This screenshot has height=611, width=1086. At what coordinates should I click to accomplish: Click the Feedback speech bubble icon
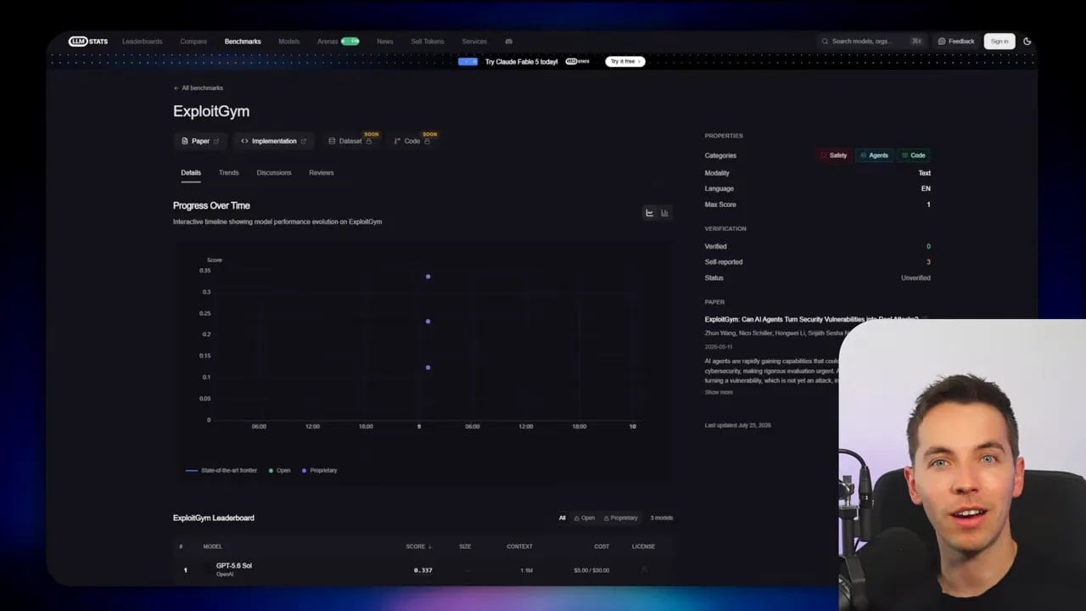tap(942, 42)
